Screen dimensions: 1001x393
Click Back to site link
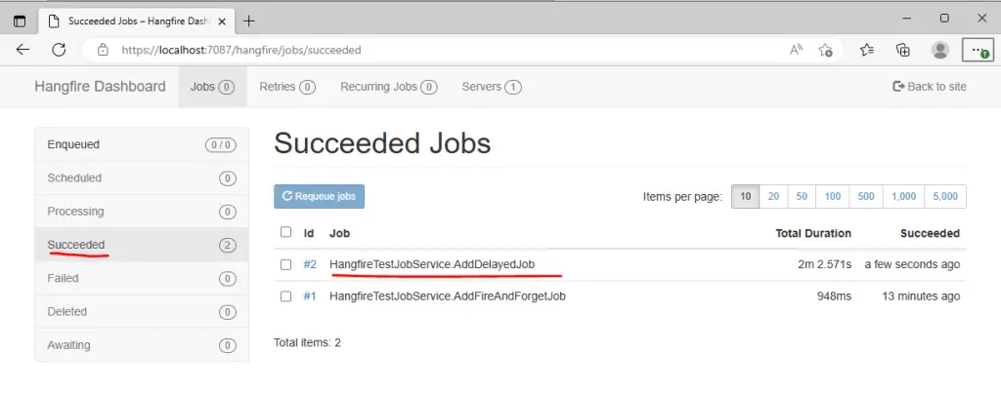(x=930, y=87)
